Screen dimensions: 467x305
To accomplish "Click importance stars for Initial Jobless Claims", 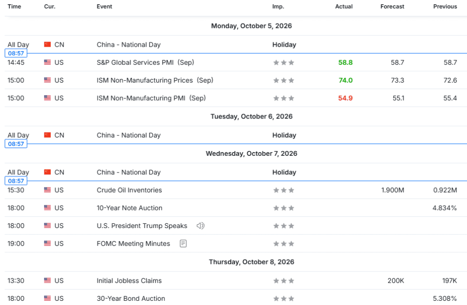I will [x=284, y=281].
